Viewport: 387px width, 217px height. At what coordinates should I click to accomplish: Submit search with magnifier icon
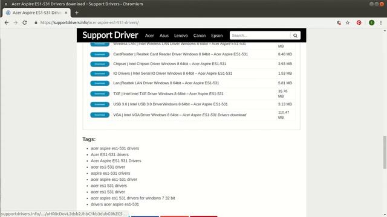click(295, 36)
